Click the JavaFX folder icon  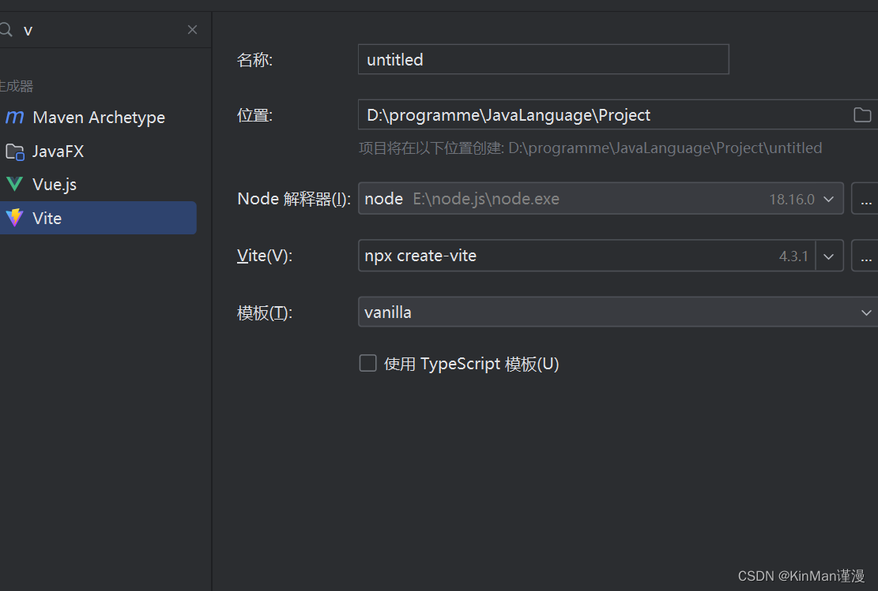tap(14, 151)
